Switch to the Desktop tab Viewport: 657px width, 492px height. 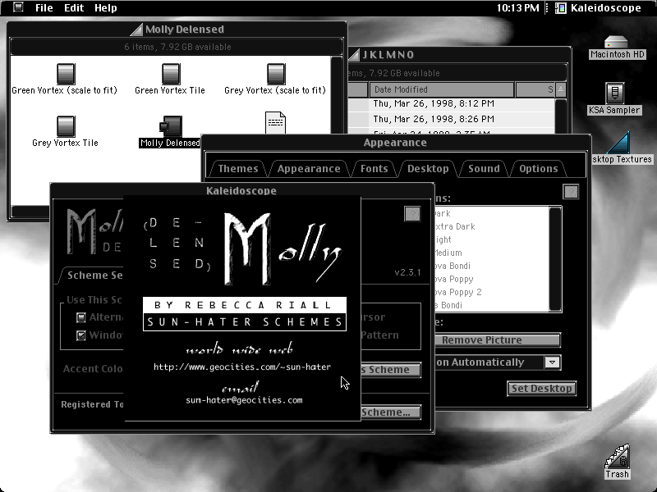coord(428,169)
